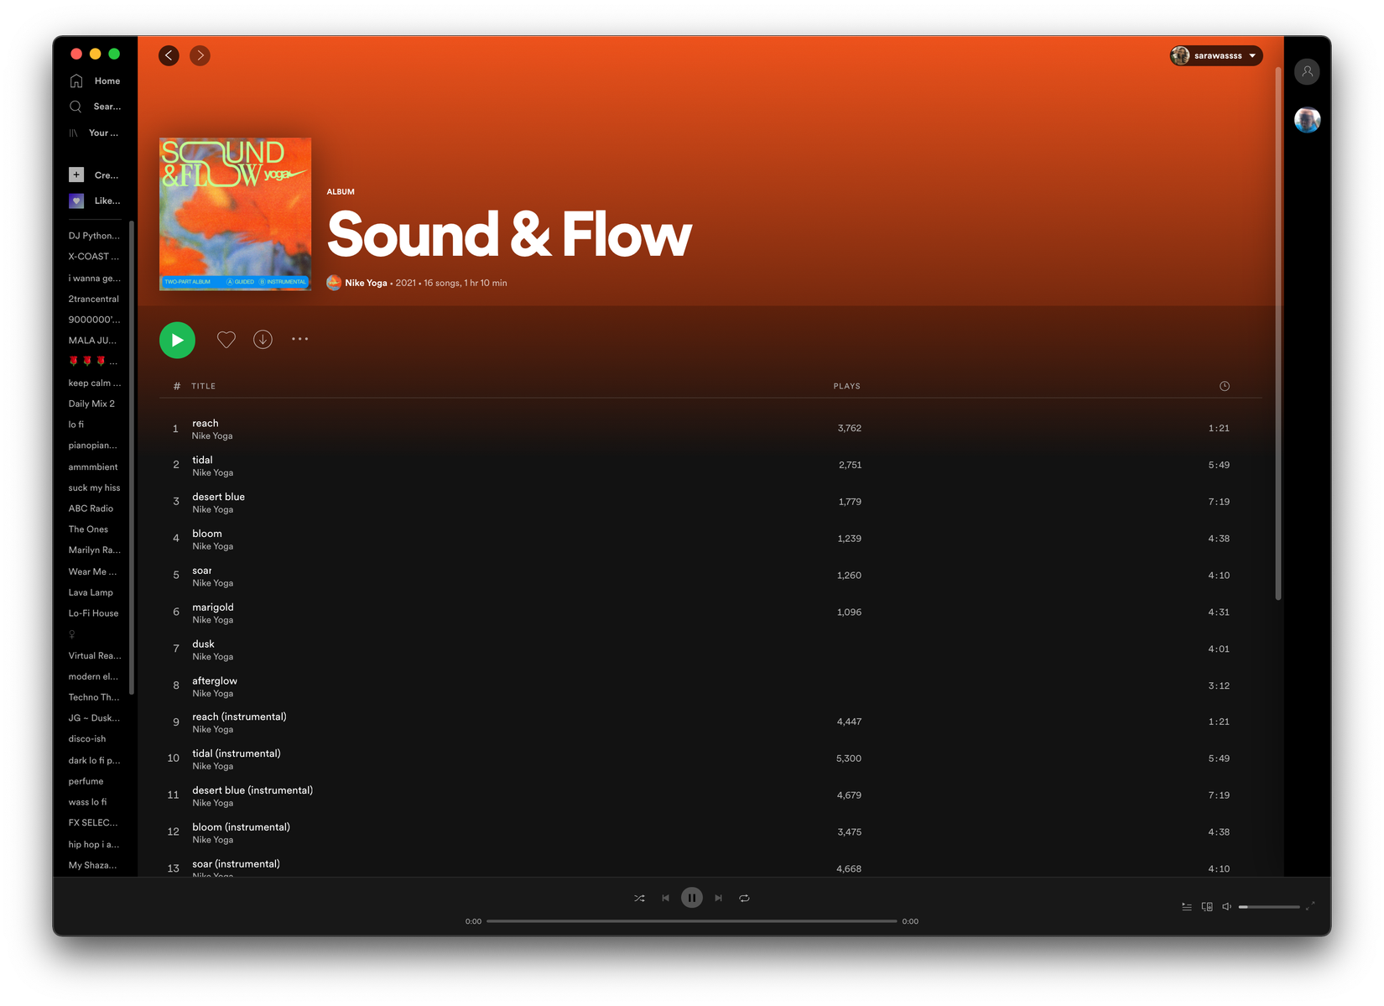Viewport: 1384px width, 1006px height.
Task: Open the lo fi playlist
Action: [76, 425]
